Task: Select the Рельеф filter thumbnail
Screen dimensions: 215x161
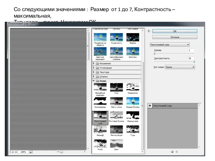Action: [x=100, y=129]
